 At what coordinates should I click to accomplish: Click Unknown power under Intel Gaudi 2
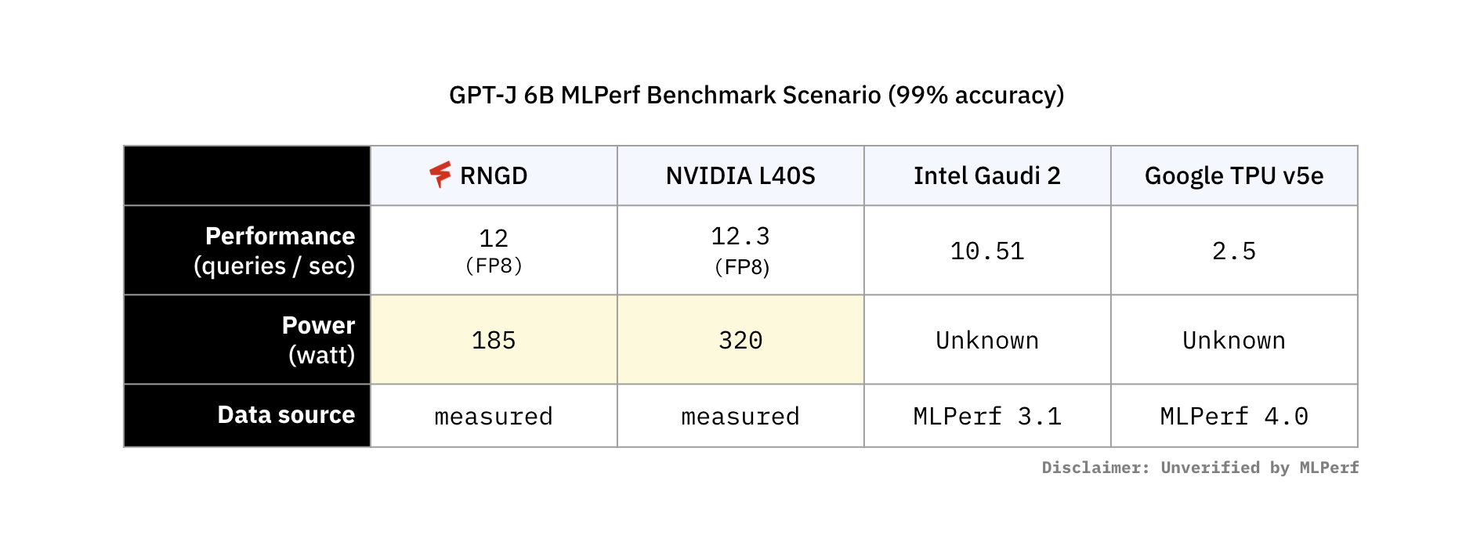(x=986, y=341)
